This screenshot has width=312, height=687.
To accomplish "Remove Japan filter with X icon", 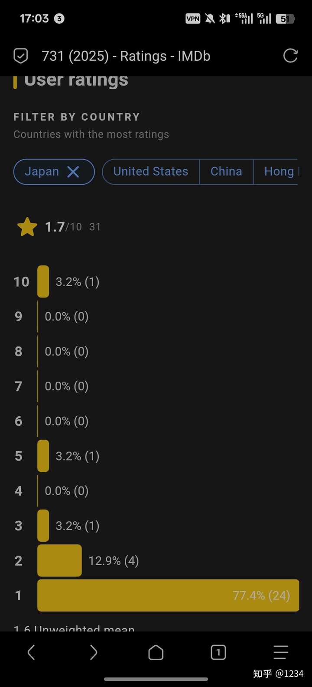I will [73, 172].
